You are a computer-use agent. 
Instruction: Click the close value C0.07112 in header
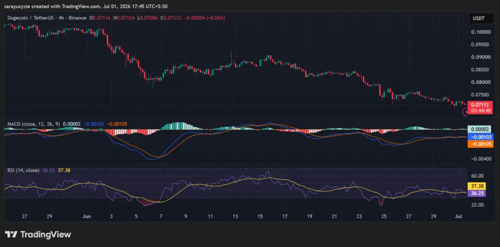171,18
